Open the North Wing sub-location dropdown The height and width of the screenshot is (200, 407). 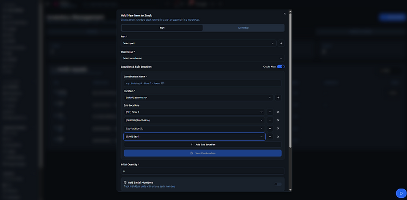(194, 120)
